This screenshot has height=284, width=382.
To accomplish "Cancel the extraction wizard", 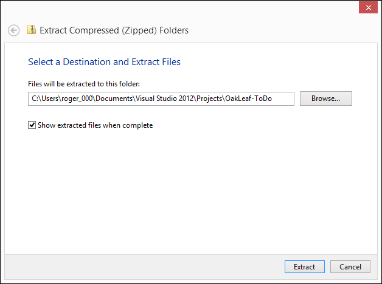I will [350, 266].
